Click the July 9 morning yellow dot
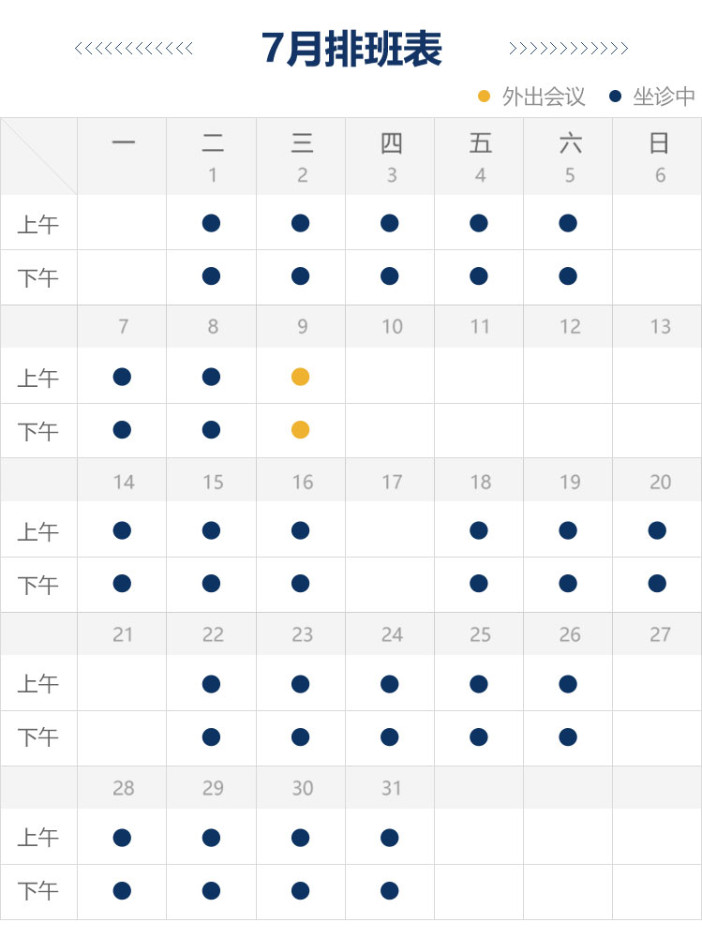The image size is (702, 937). click(300, 377)
